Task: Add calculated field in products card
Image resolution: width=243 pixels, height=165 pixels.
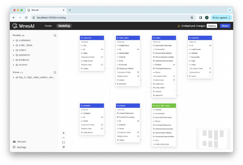Action: [102, 125]
